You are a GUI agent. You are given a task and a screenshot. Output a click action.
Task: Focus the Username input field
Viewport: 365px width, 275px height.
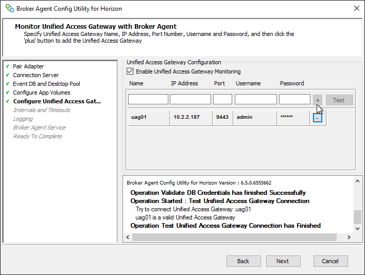255,99
